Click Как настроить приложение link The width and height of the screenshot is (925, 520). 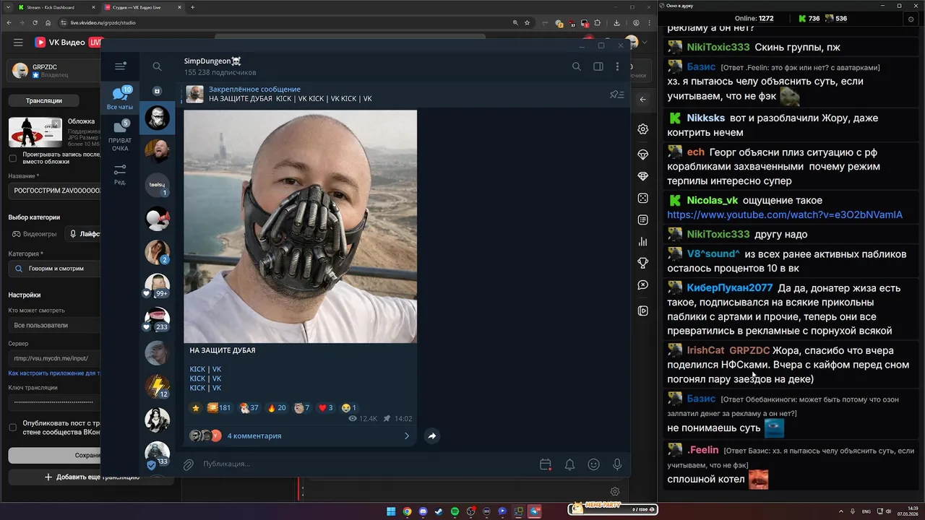(x=53, y=373)
